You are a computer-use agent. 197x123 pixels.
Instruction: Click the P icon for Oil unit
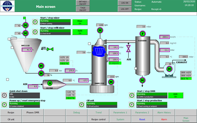click(81, 105)
